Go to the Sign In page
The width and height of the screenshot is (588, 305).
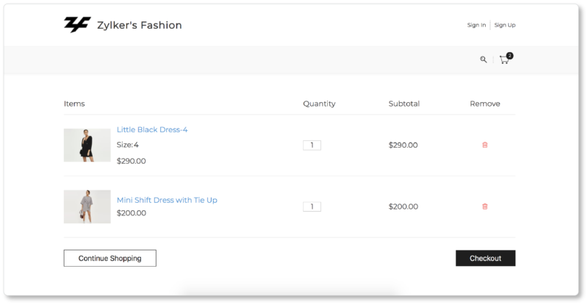pyautogui.click(x=476, y=25)
